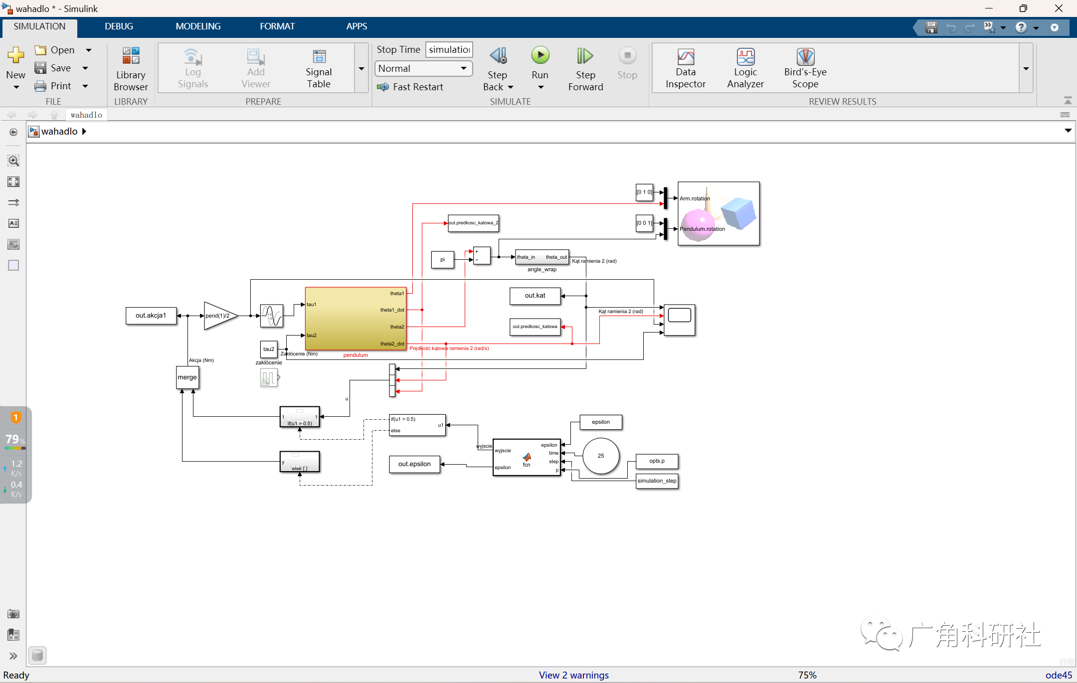
Task: Toggle the Hide/Show Explorer Bar button
Action: (x=13, y=132)
